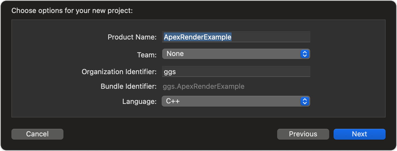Click the 'Language:' label
Image resolution: width=397 pixels, height=151 pixels.
coord(139,102)
